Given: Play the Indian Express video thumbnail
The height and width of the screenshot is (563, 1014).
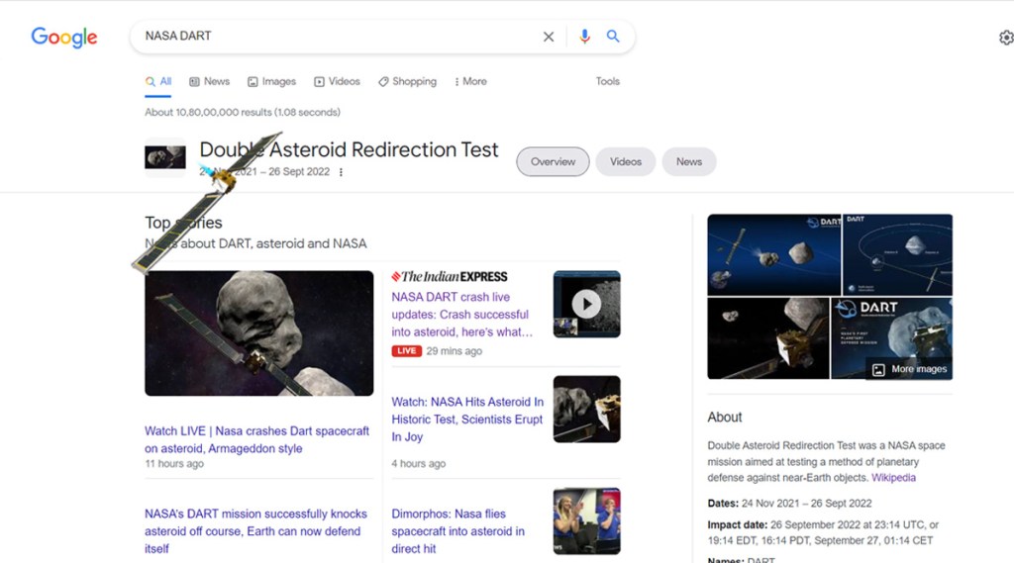Looking at the screenshot, I should (x=586, y=304).
